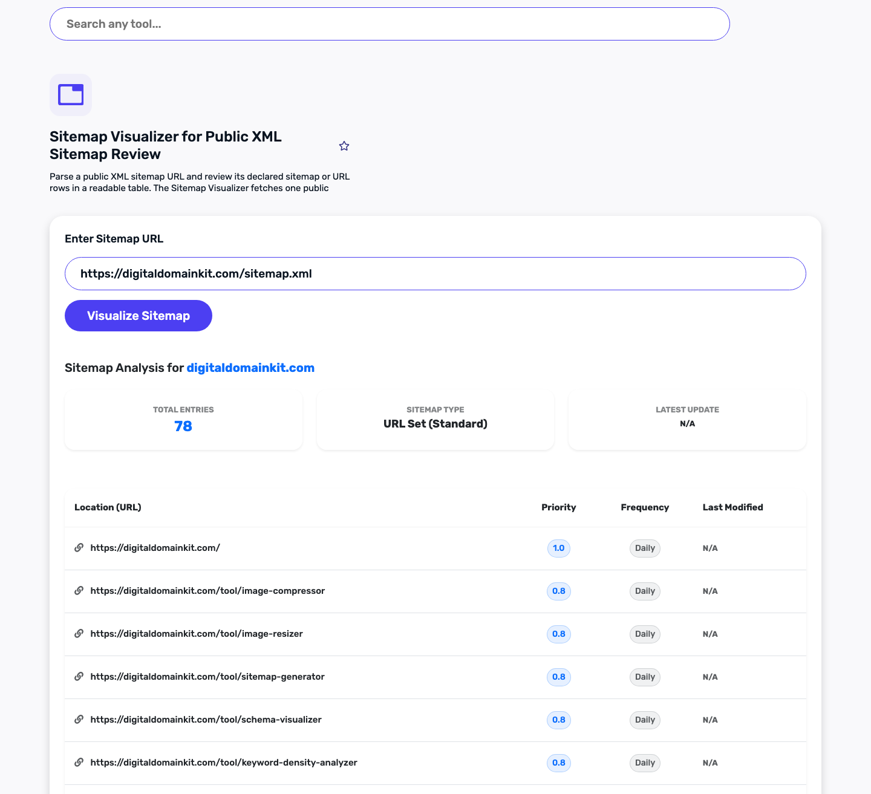The height and width of the screenshot is (794, 871).
Task: Click the 1.0 priority badge
Action: (559, 548)
